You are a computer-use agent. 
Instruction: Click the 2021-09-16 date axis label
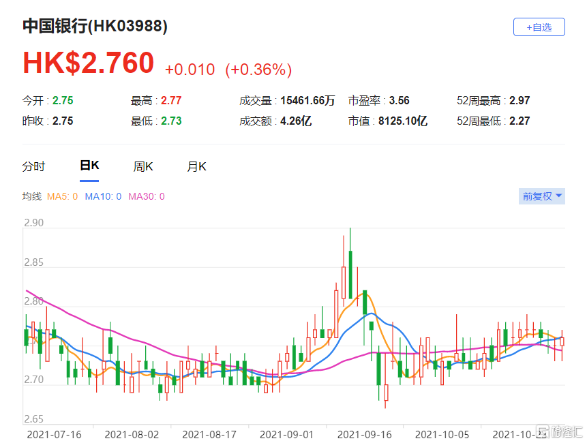365,433
